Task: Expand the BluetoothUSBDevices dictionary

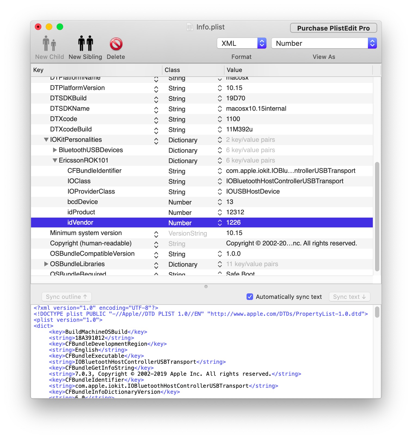Action: pyautogui.click(x=55, y=150)
